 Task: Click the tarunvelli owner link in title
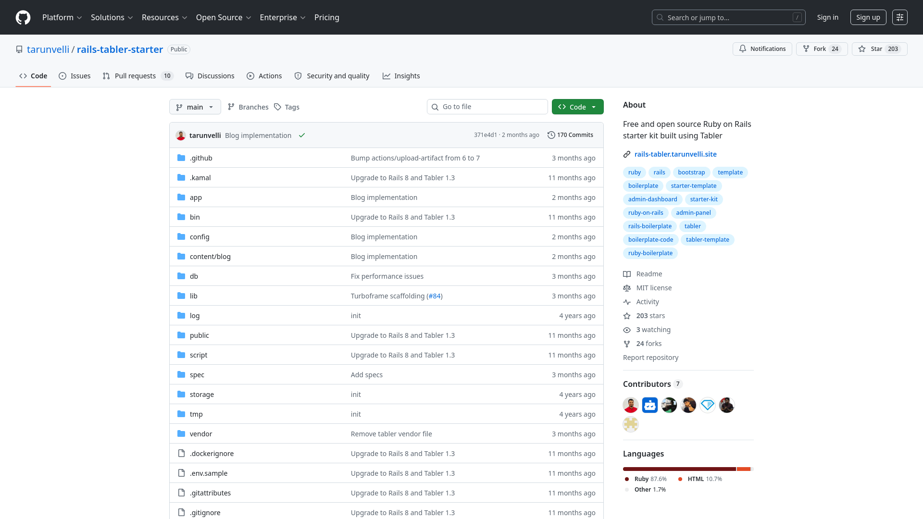pyautogui.click(x=48, y=49)
